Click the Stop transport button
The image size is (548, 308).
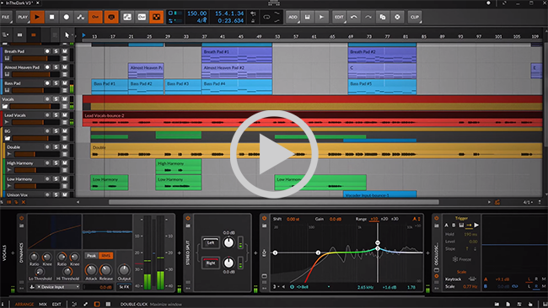pyautogui.click(x=51, y=17)
